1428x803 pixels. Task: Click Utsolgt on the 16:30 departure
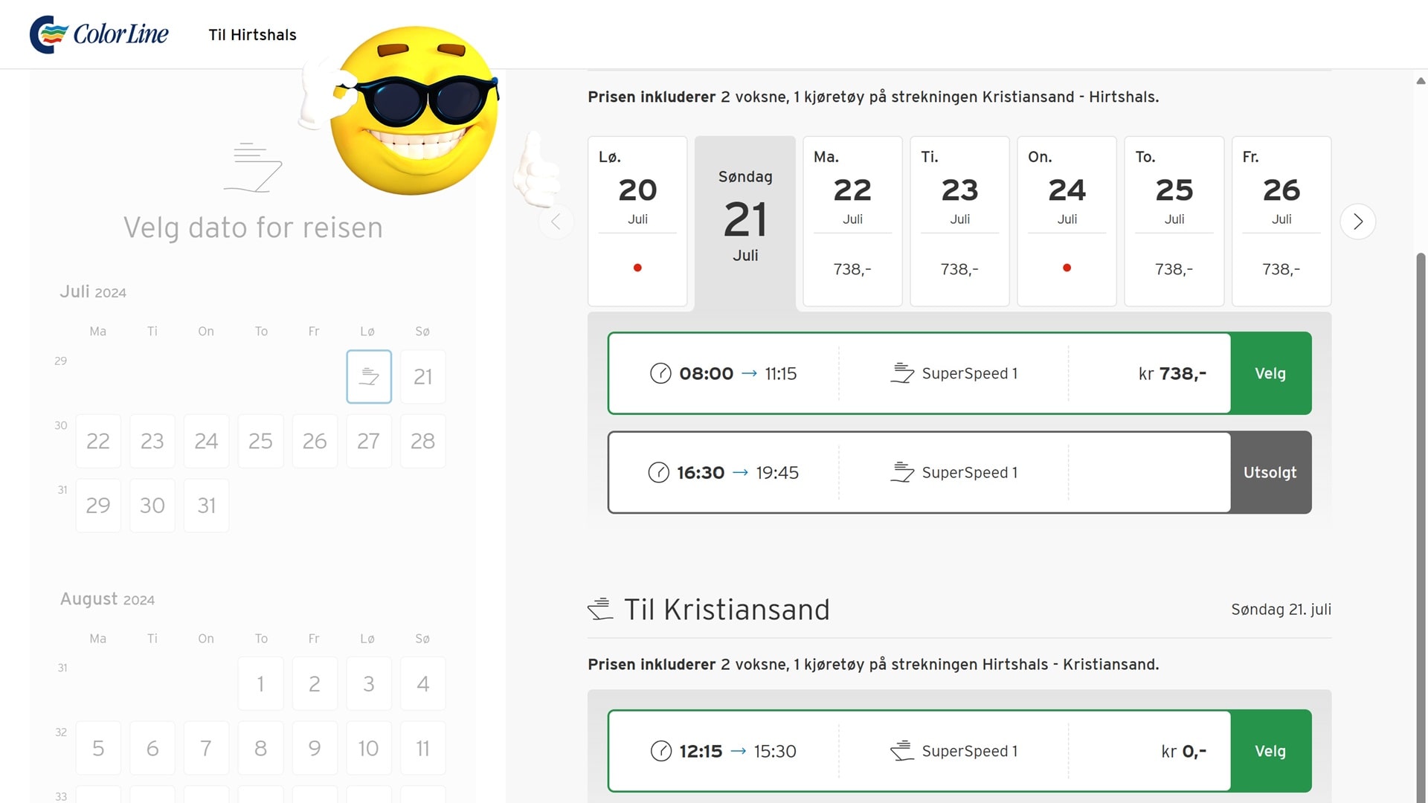point(1270,472)
